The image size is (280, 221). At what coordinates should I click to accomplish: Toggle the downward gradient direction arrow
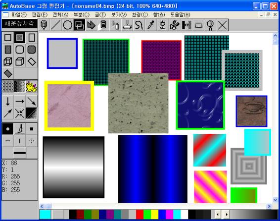(8, 102)
